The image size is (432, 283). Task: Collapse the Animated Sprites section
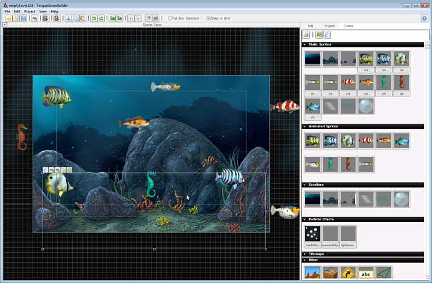[304, 126]
